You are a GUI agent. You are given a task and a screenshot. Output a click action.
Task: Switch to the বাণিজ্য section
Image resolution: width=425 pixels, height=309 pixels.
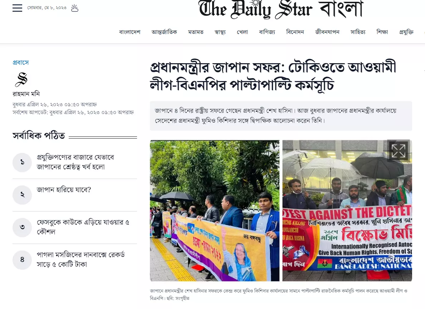[267, 32]
